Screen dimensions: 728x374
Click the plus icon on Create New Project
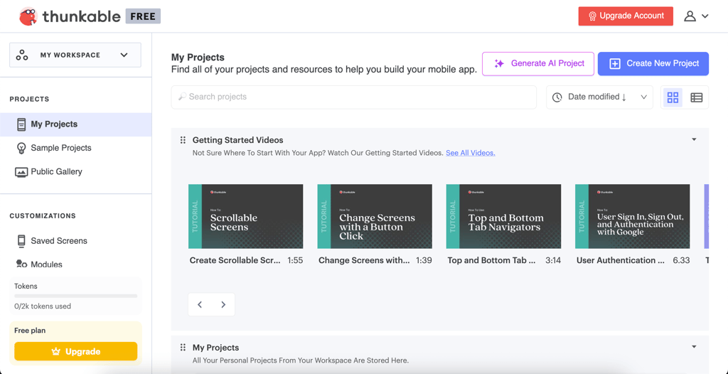[615, 64]
